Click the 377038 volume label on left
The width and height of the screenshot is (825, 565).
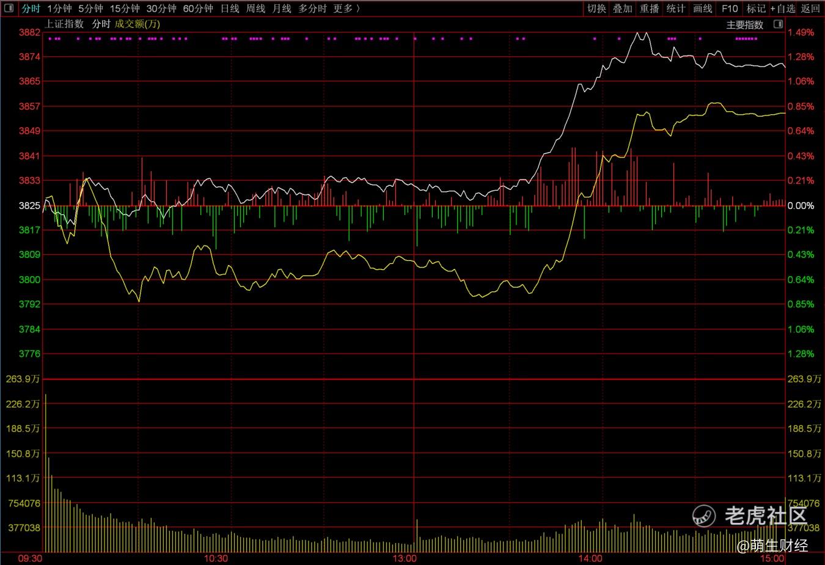click(x=24, y=528)
